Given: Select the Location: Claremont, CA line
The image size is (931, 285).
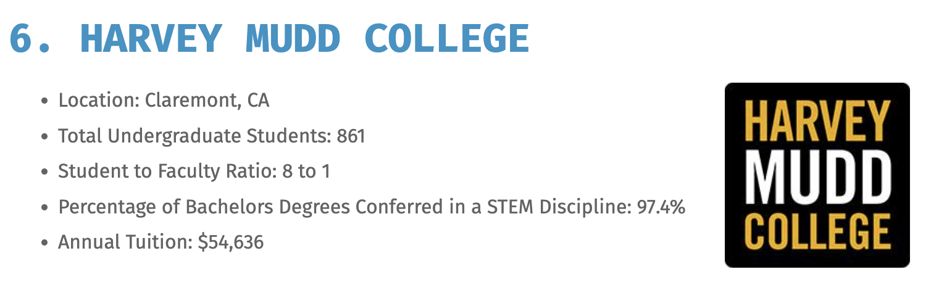Looking at the screenshot, I should 164,101.
